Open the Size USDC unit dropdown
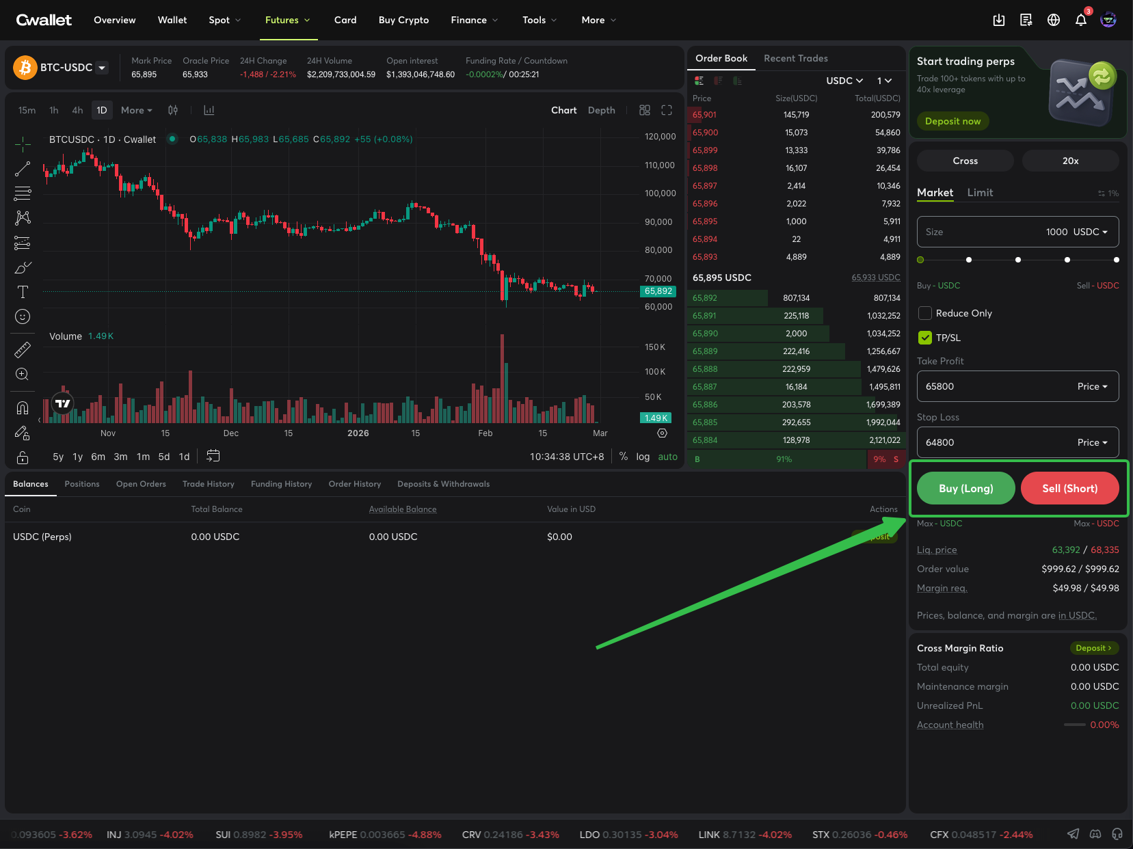1133x849 pixels. coord(1090,232)
